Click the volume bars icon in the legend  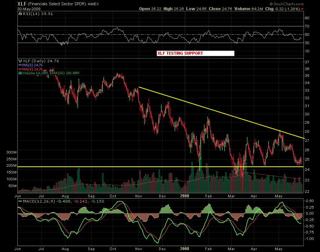tap(20, 73)
